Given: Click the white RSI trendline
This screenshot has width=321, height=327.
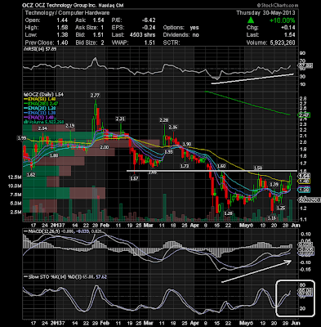Looking at the screenshot, I should point(252,78).
